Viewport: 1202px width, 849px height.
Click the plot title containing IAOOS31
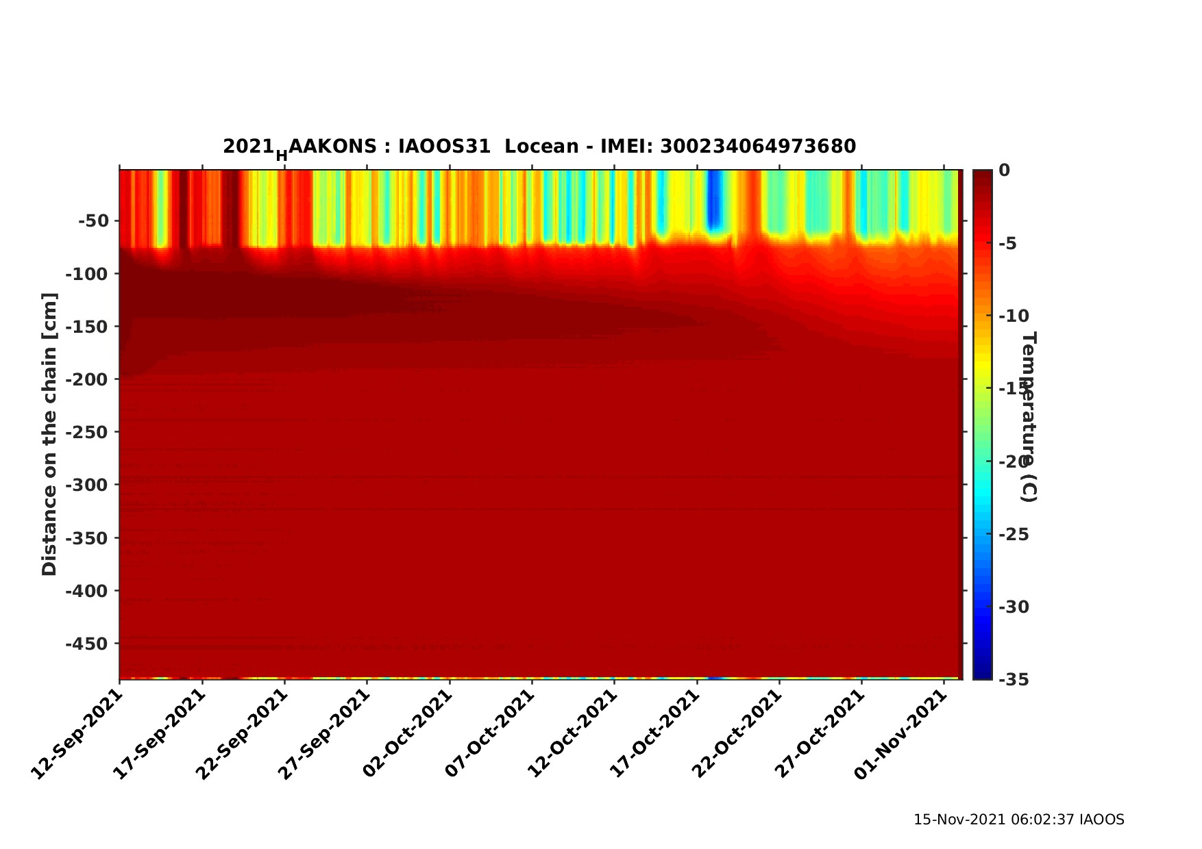click(x=539, y=147)
